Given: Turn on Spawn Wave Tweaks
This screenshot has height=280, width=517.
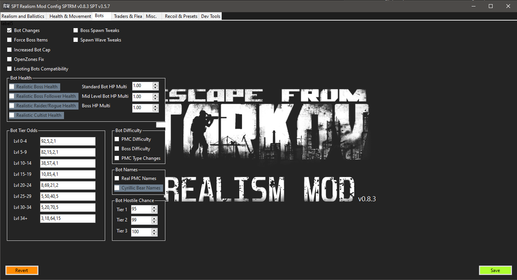Looking at the screenshot, I should pyautogui.click(x=76, y=40).
